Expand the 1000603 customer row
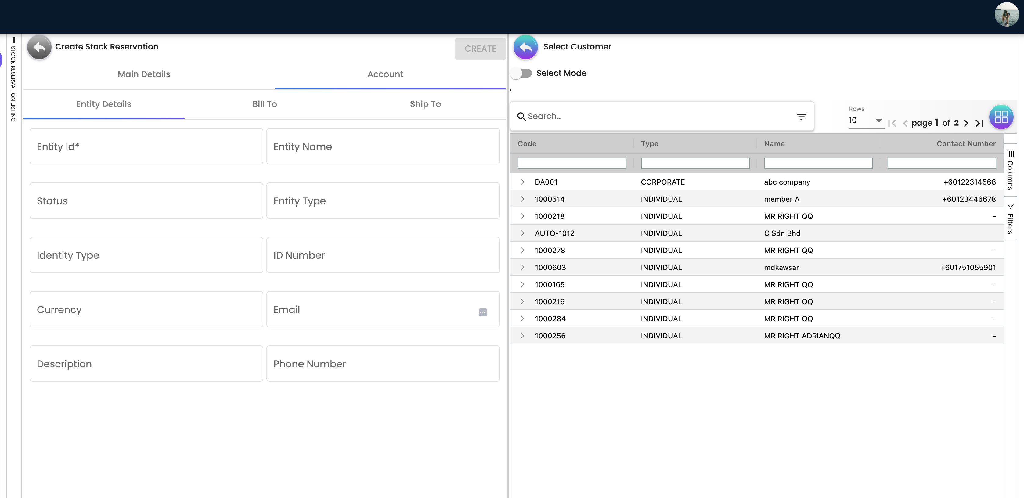Viewport: 1024px width, 498px height. tap(522, 268)
